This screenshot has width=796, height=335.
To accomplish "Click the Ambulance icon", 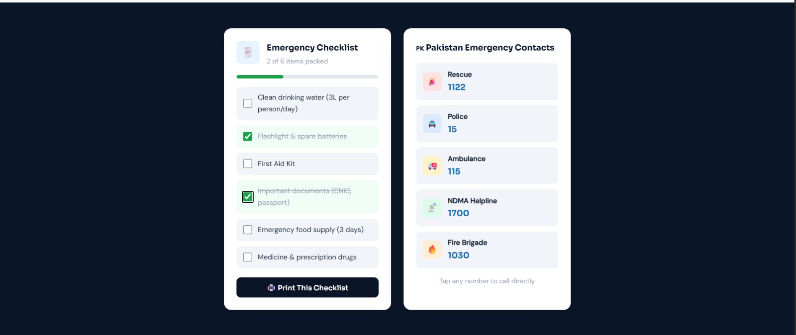I will click(432, 166).
